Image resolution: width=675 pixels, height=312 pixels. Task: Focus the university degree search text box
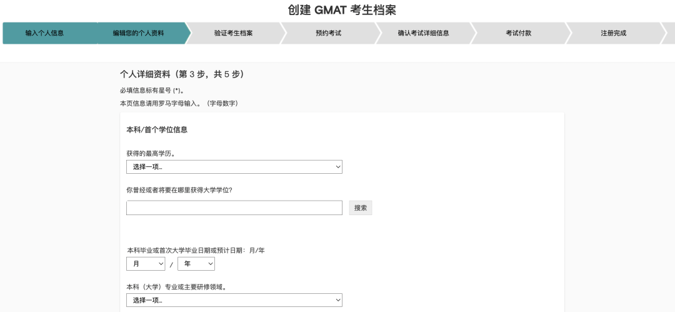234,208
